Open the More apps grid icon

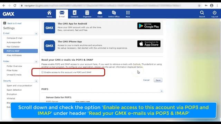(128, 13)
